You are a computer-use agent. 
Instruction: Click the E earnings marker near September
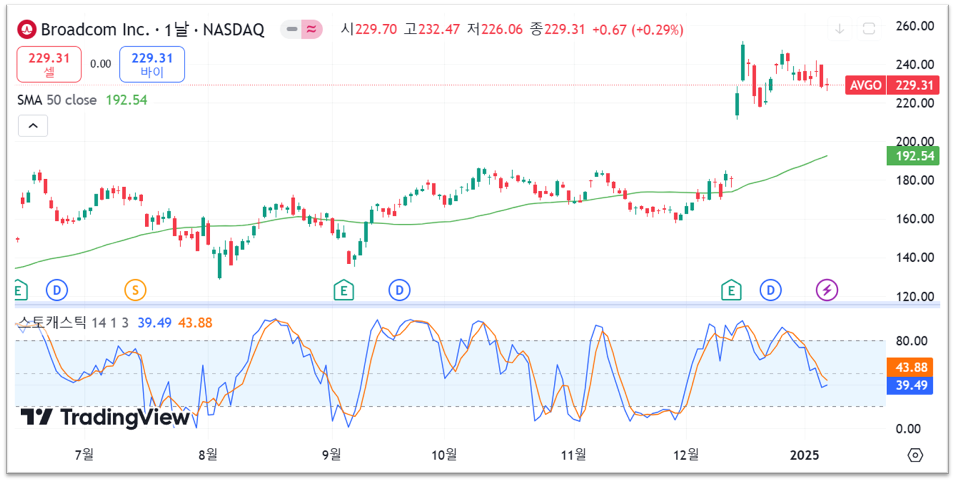344,291
